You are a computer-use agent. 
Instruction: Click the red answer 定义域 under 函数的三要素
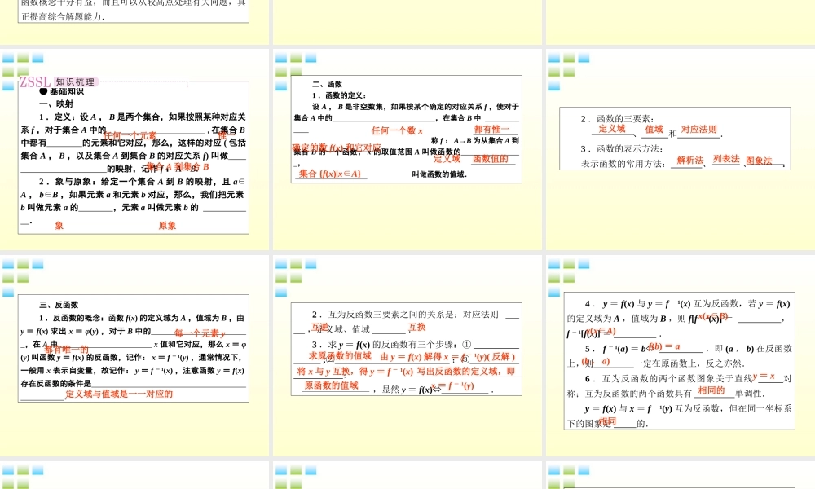(x=612, y=129)
